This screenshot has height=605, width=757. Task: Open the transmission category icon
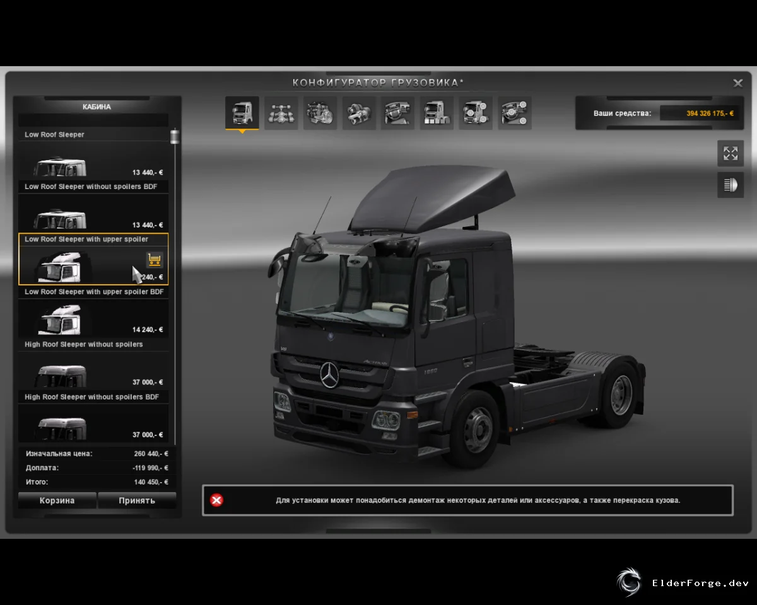pyautogui.click(x=360, y=113)
